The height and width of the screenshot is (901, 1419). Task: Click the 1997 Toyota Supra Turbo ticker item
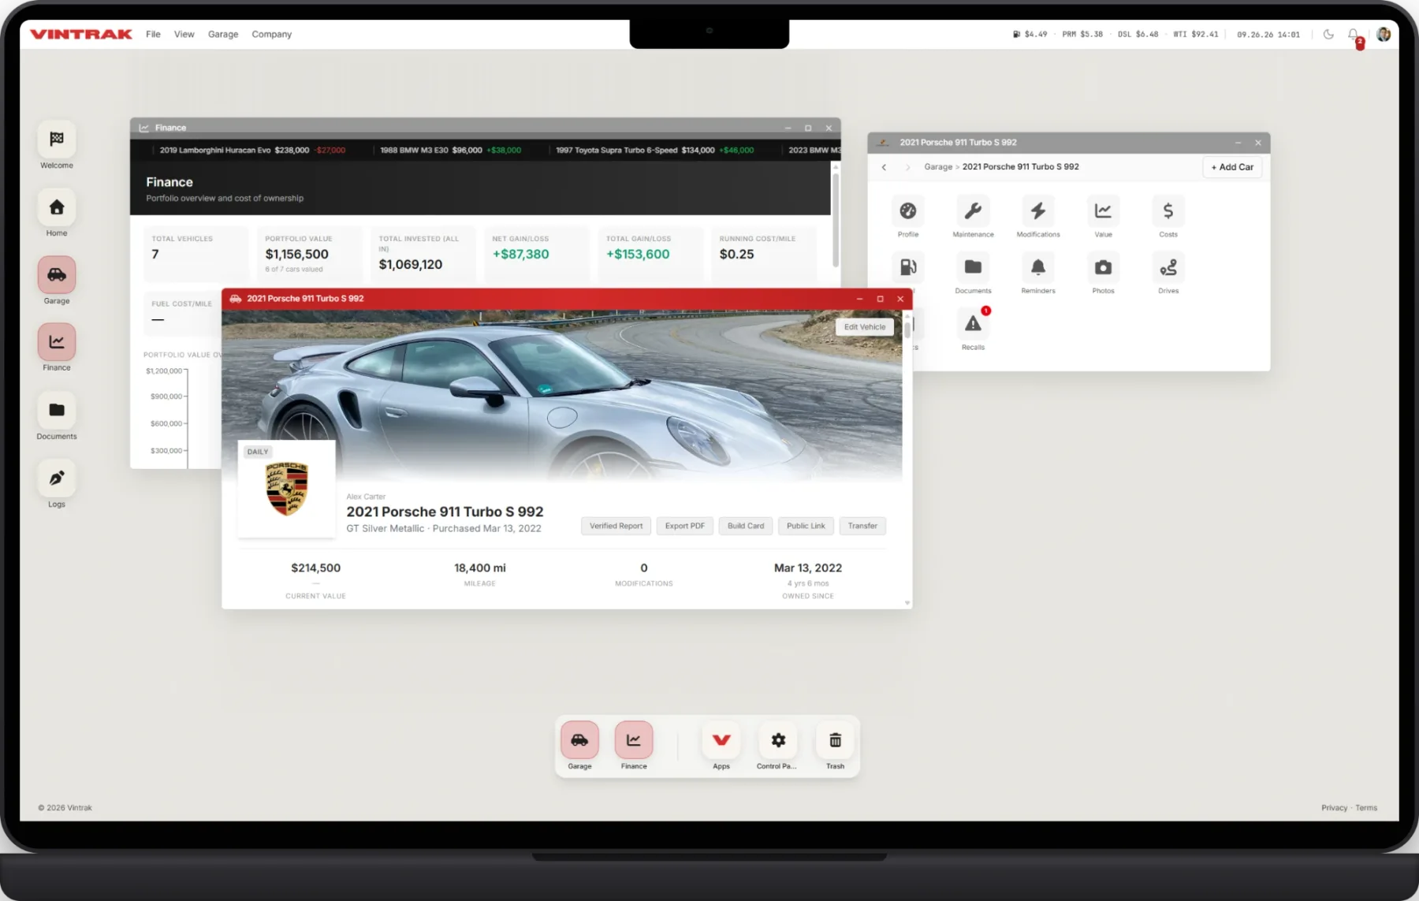[654, 150]
